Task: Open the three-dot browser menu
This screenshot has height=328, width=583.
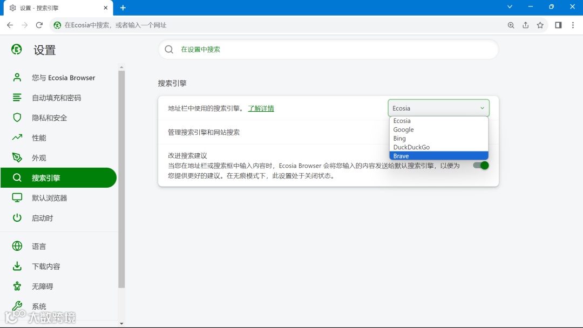Action: coord(573,25)
